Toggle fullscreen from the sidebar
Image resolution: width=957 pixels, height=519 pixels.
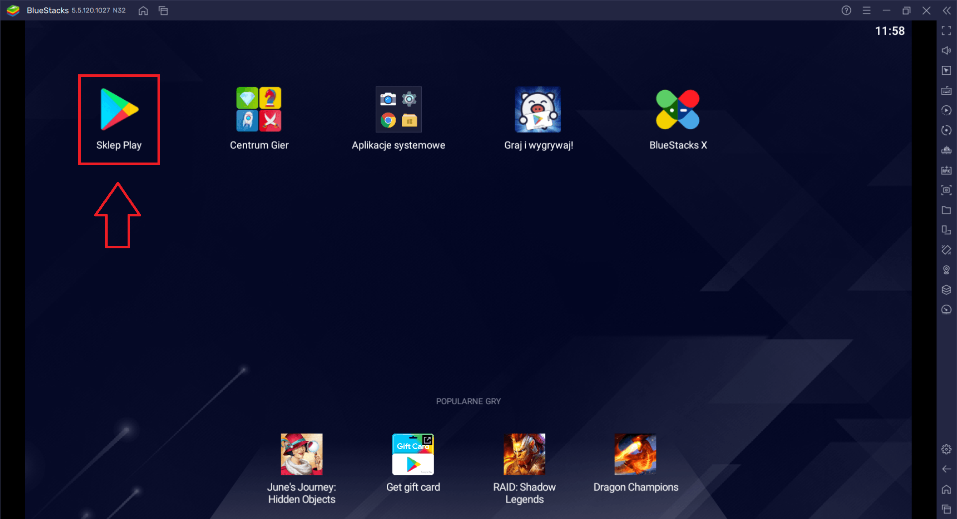tap(947, 31)
